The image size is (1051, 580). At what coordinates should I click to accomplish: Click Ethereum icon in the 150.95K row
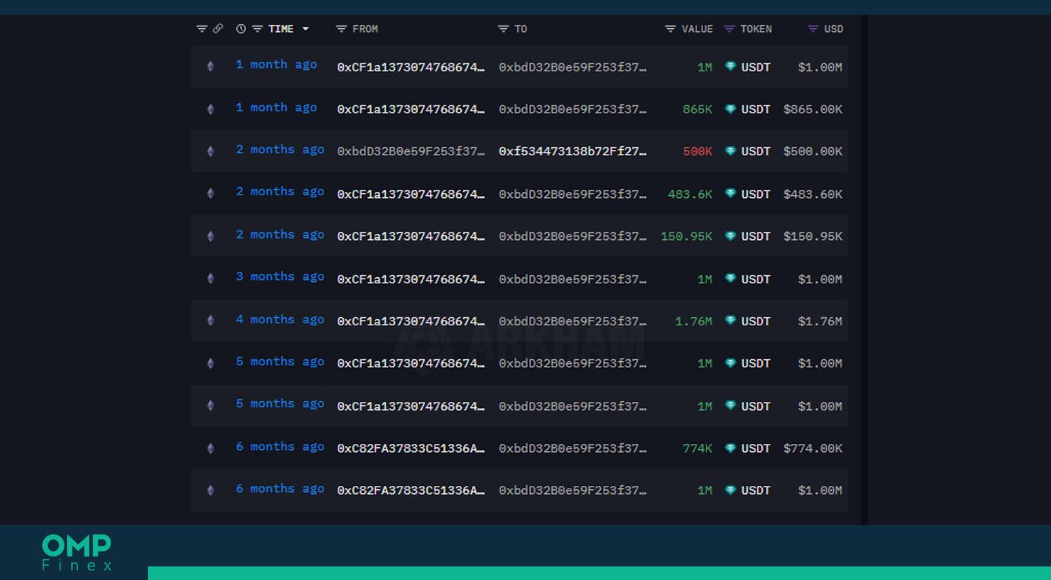pos(210,236)
